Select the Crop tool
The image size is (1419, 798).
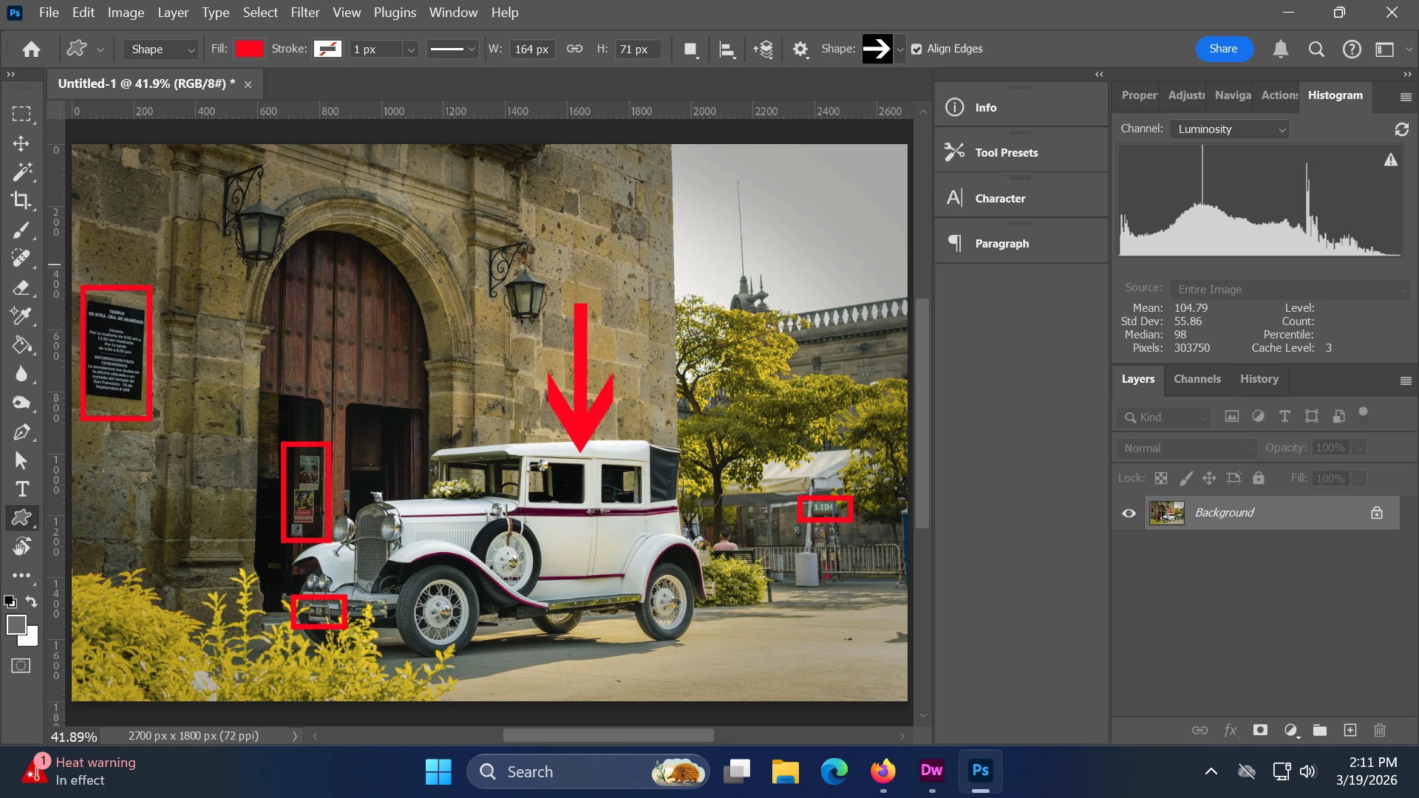point(21,200)
